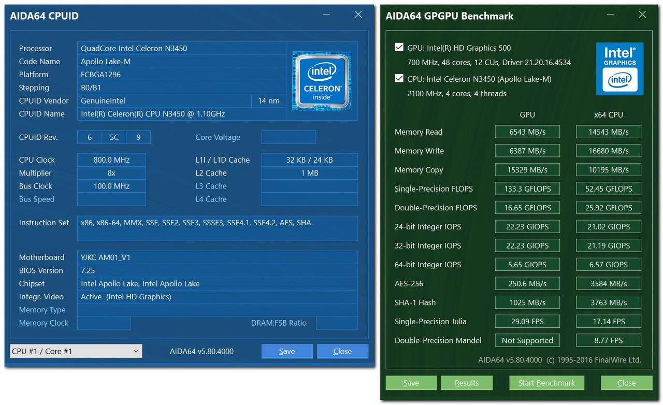This screenshot has height=405, width=663.
Task: Click Close button in the CPUID window
Action: 342,351
